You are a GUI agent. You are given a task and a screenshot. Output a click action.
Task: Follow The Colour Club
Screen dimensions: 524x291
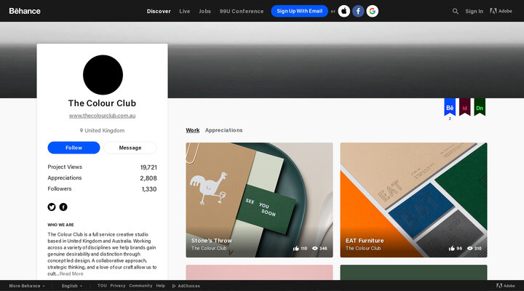click(x=74, y=148)
